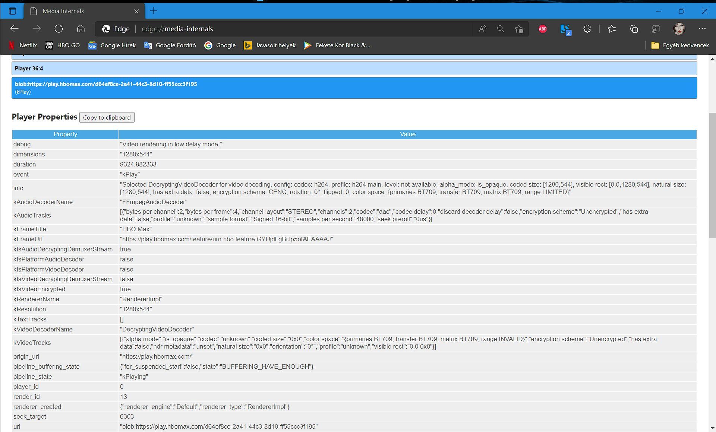Image resolution: width=716 pixels, height=432 pixels.
Task: Select the duration value 9324.982333
Action: click(138, 164)
